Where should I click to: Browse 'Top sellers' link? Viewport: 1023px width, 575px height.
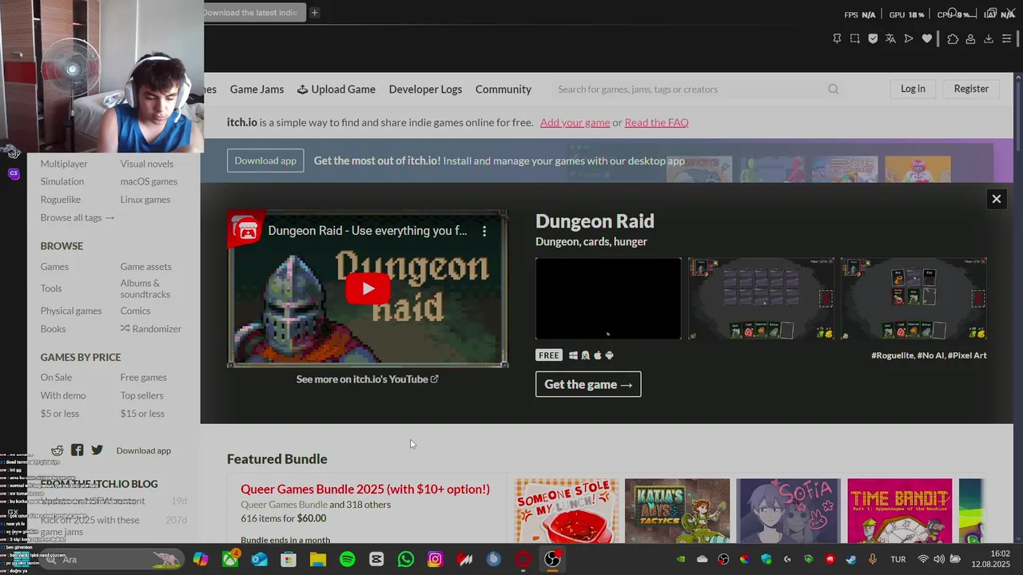[x=142, y=395]
